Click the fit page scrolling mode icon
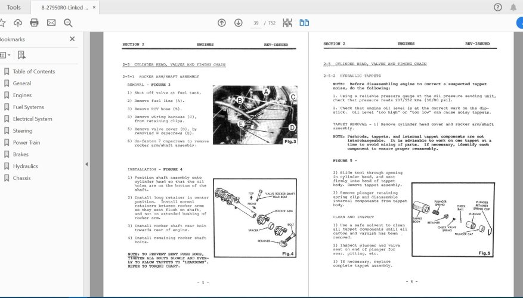Image resolution: width=523 pixels, height=298 pixels. pos(287,23)
